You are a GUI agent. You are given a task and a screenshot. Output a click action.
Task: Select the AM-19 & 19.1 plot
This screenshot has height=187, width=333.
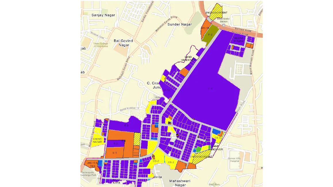[93, 164]
